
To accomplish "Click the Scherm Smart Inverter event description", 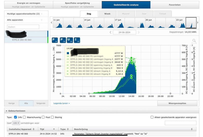I will tap(111, 134).
